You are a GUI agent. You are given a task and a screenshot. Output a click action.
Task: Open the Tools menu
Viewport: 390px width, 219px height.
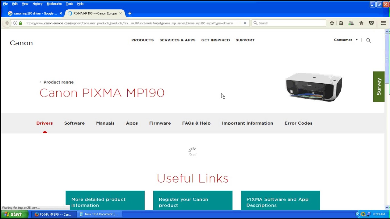pos(69,4)
